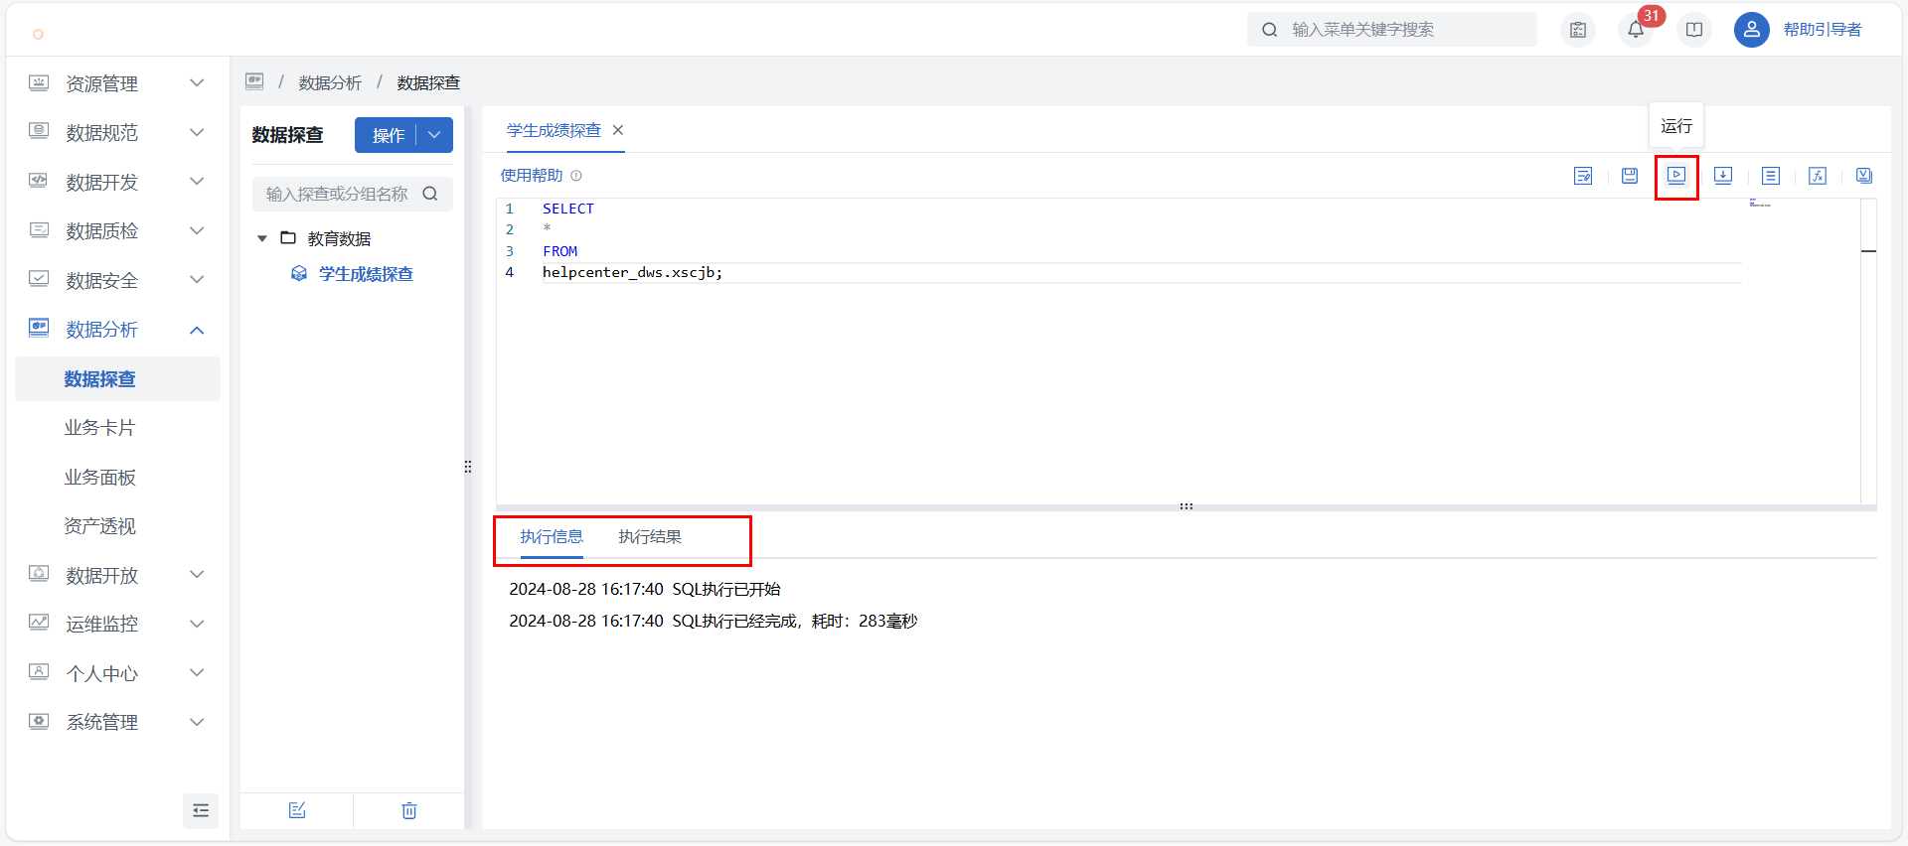Image resolution: width=1908 pixels, height=846 pixels.
Task: Click the 帮助引导者 username
Action: coord(1823,30)
